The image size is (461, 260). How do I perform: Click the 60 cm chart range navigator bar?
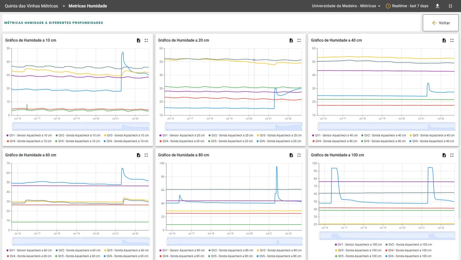[81, 242]
